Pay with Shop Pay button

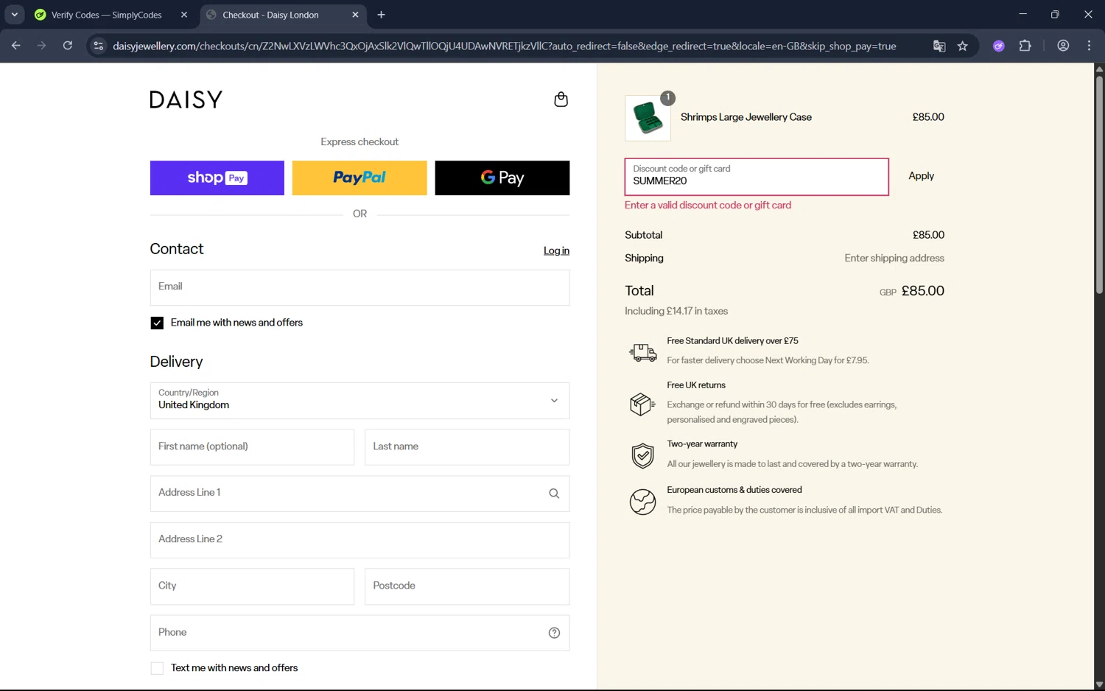(x=217, y=178)
